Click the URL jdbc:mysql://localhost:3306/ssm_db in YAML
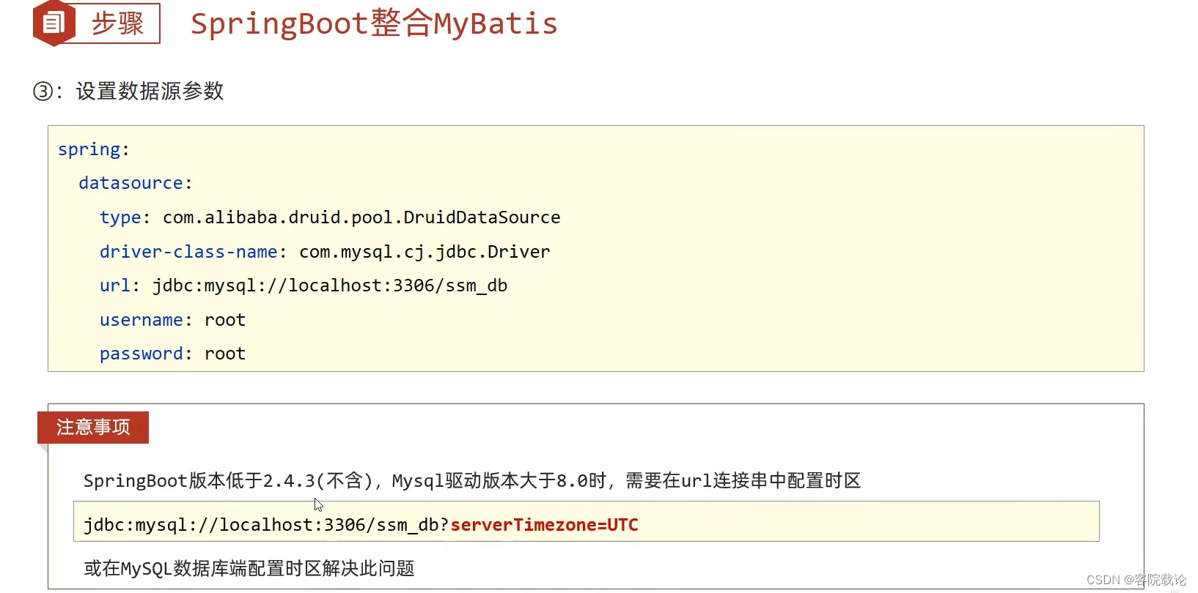The width and height of the screenshot is (1198, 593). point(330,286)
